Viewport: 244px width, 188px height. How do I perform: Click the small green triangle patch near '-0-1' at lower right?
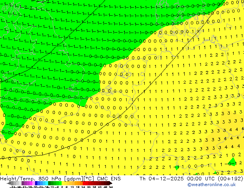tap(232, 162)
